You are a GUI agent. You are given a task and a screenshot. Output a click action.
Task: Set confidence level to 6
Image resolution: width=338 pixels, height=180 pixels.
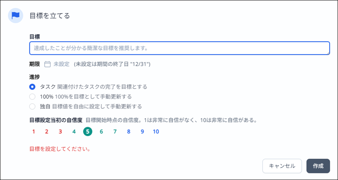101,132
